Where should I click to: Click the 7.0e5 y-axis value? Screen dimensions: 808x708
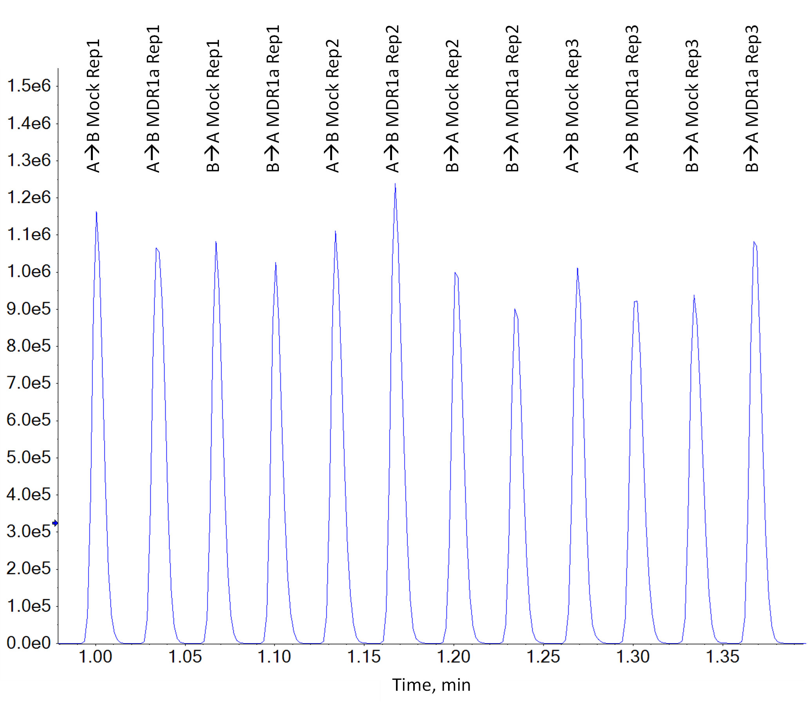[29, 383]
